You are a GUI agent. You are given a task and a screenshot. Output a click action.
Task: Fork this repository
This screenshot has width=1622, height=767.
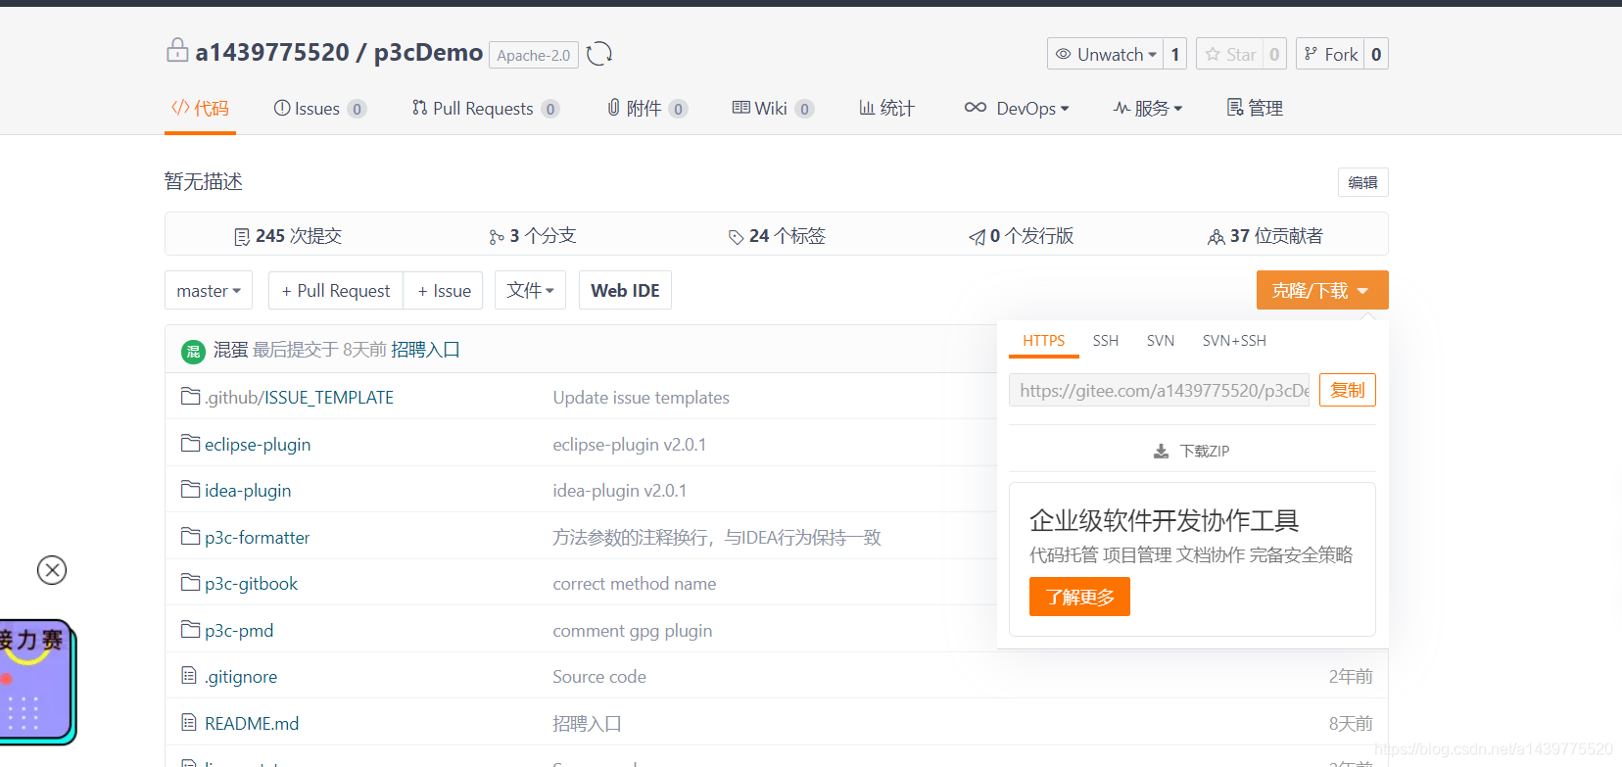pos(1331,54)
